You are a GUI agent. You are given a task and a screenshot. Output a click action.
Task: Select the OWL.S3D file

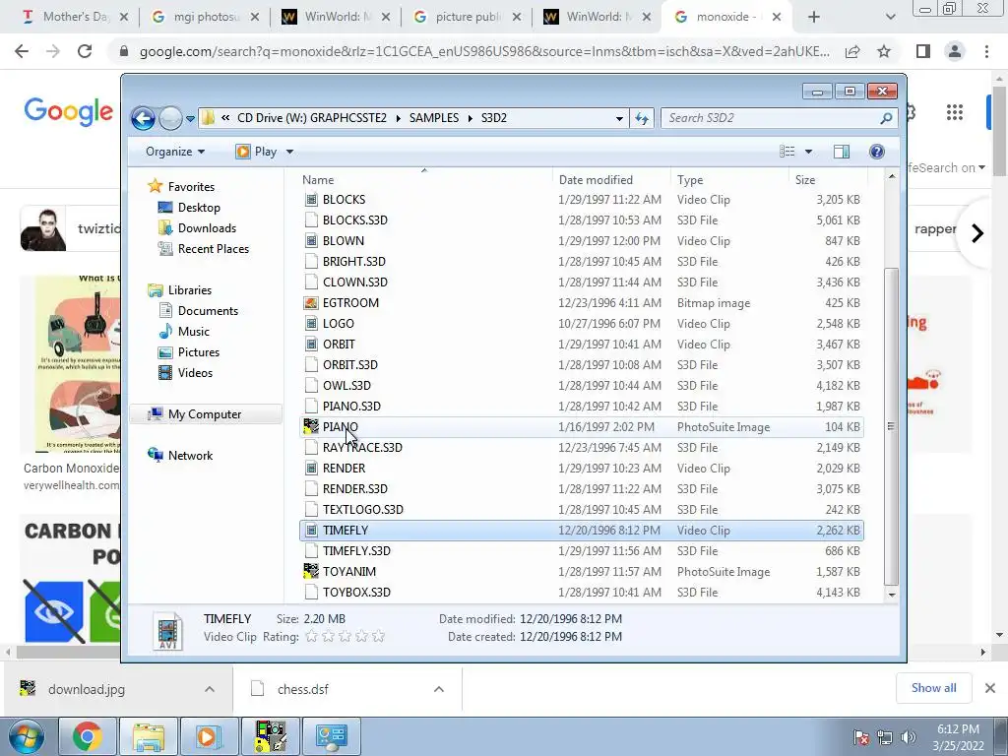582,386
